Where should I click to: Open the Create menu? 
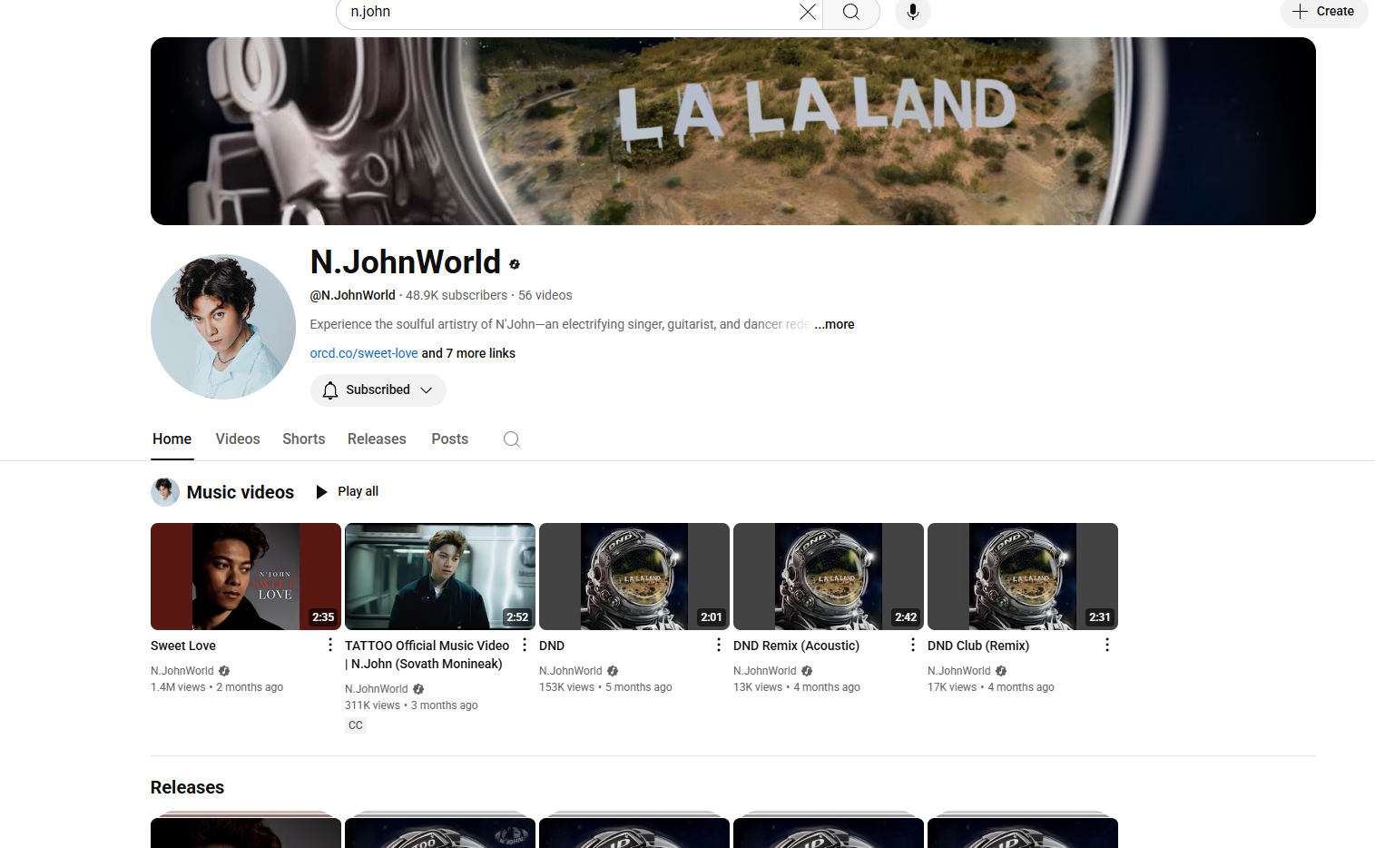pyautogui.click(x=1324, y=12)
